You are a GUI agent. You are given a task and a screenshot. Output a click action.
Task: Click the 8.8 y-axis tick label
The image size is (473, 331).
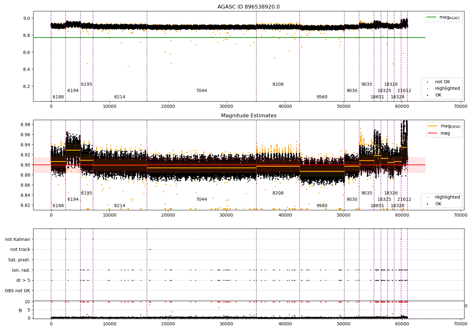26,35
